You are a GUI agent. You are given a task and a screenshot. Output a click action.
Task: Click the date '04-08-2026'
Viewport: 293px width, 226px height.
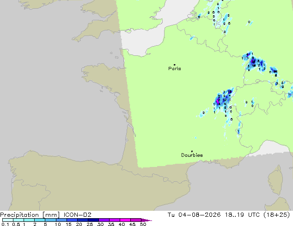point(199,215)
